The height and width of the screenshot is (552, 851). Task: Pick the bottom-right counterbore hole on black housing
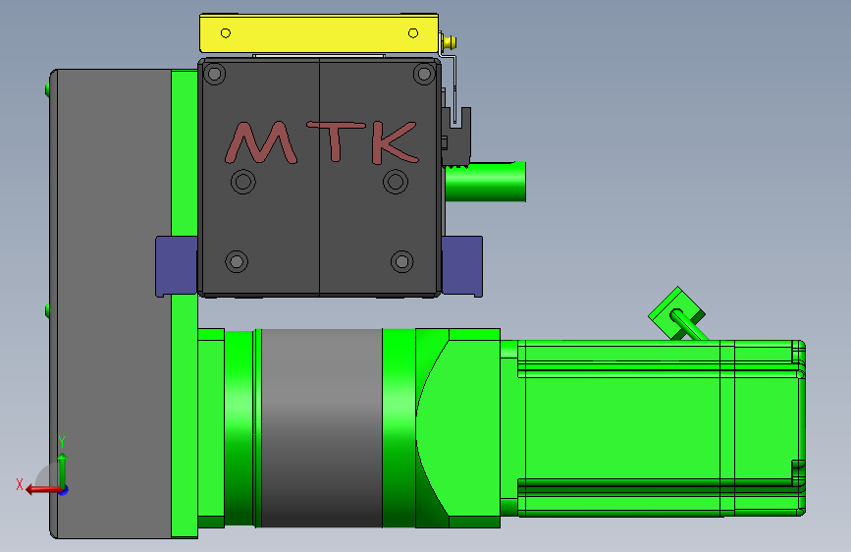(x=402, y=262)
